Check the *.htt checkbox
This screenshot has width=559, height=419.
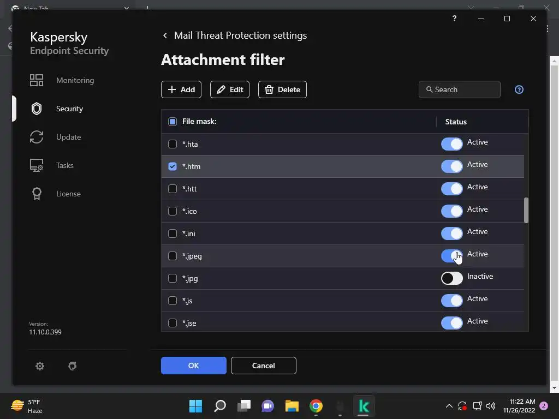coord(173,189)
